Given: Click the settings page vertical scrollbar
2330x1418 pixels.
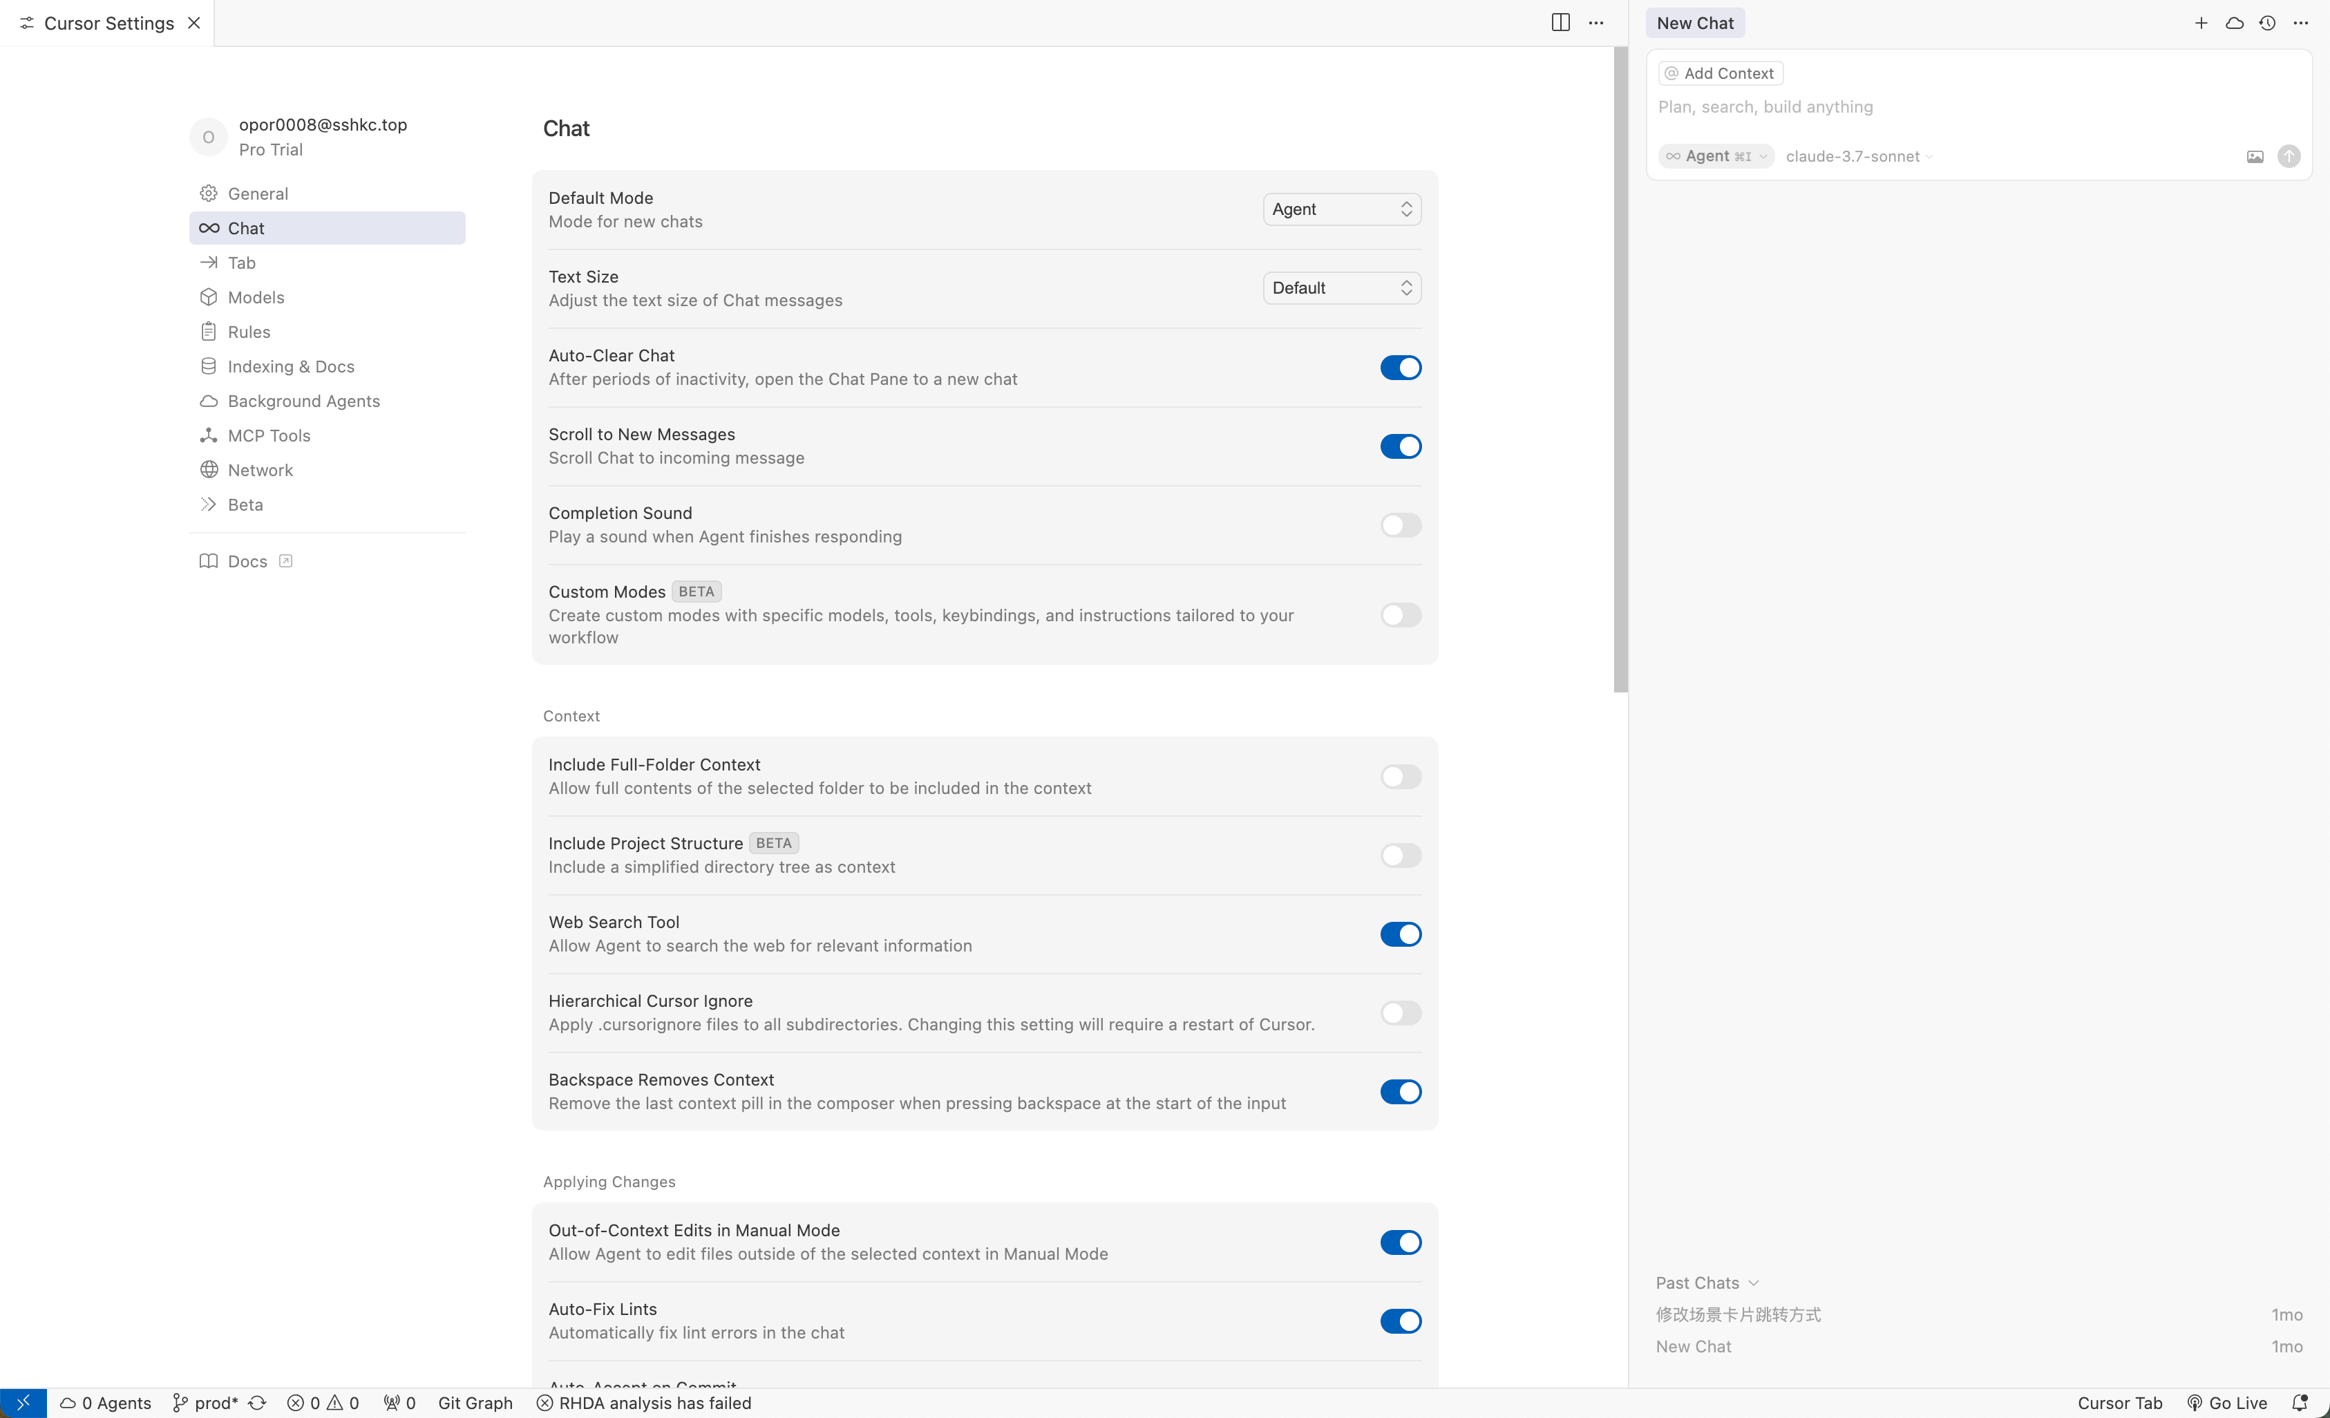Looking at the screenshot, I should [1620, 369].
